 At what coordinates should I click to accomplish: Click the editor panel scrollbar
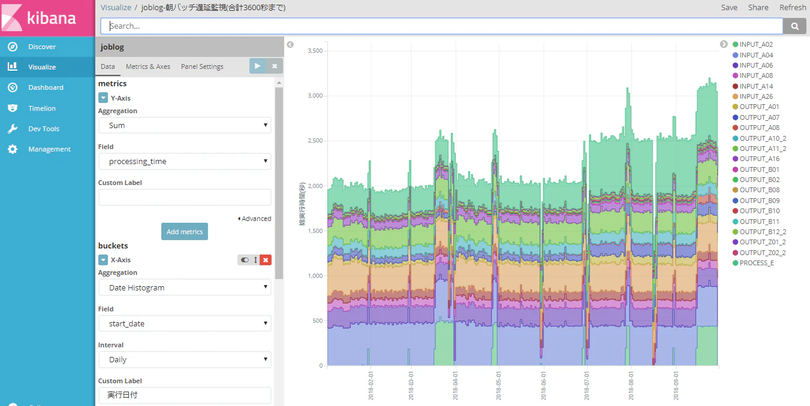279,183
